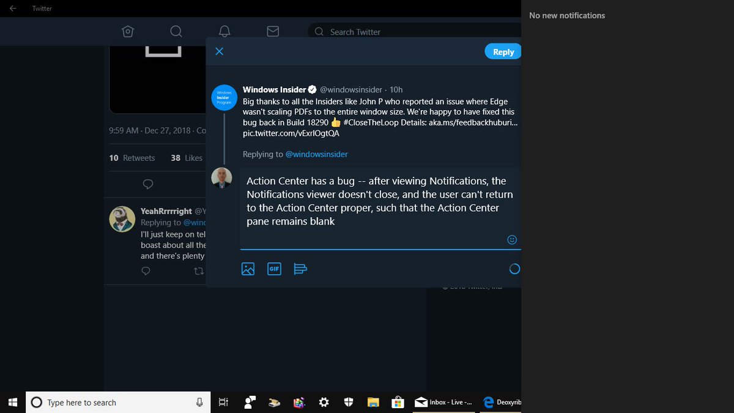Open the Windows Insider display name
The image size is (734, 413).
click(x=274, y=89)
